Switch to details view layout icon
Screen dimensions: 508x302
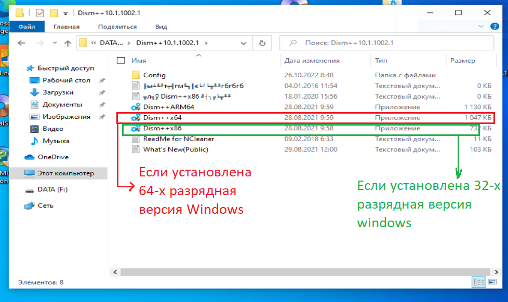point(478,282)
